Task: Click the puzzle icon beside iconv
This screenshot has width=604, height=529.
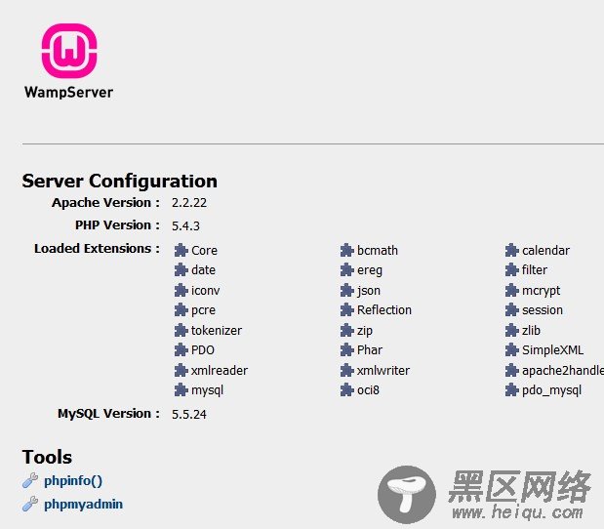Action: click(x=181, y=290)
